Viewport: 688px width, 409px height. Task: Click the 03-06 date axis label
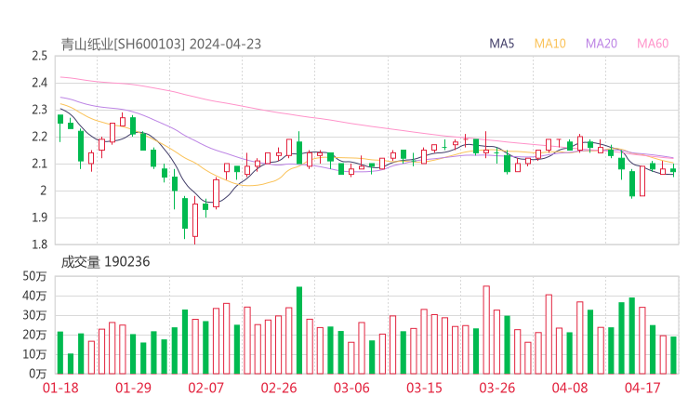point(351,388)
